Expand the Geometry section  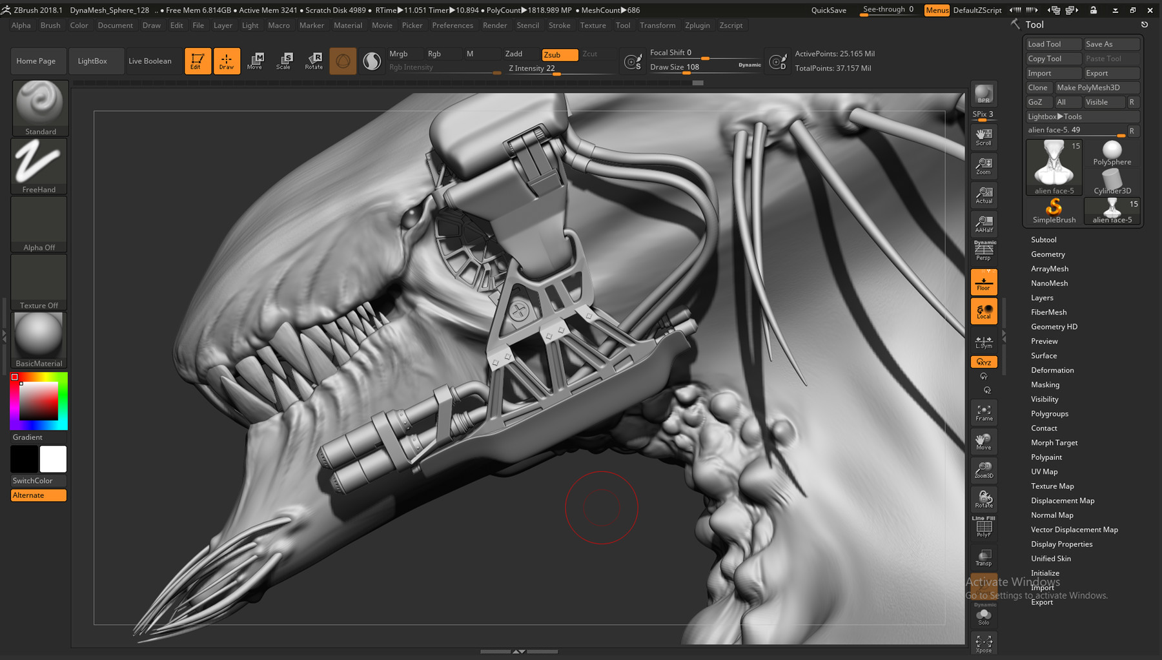pyautogui.click(x=1047, y=254)
